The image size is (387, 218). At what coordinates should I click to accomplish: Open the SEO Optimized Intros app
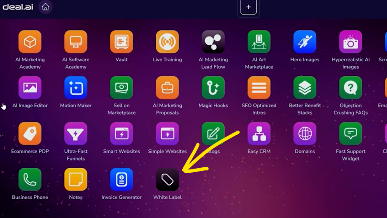pos(259,88)
